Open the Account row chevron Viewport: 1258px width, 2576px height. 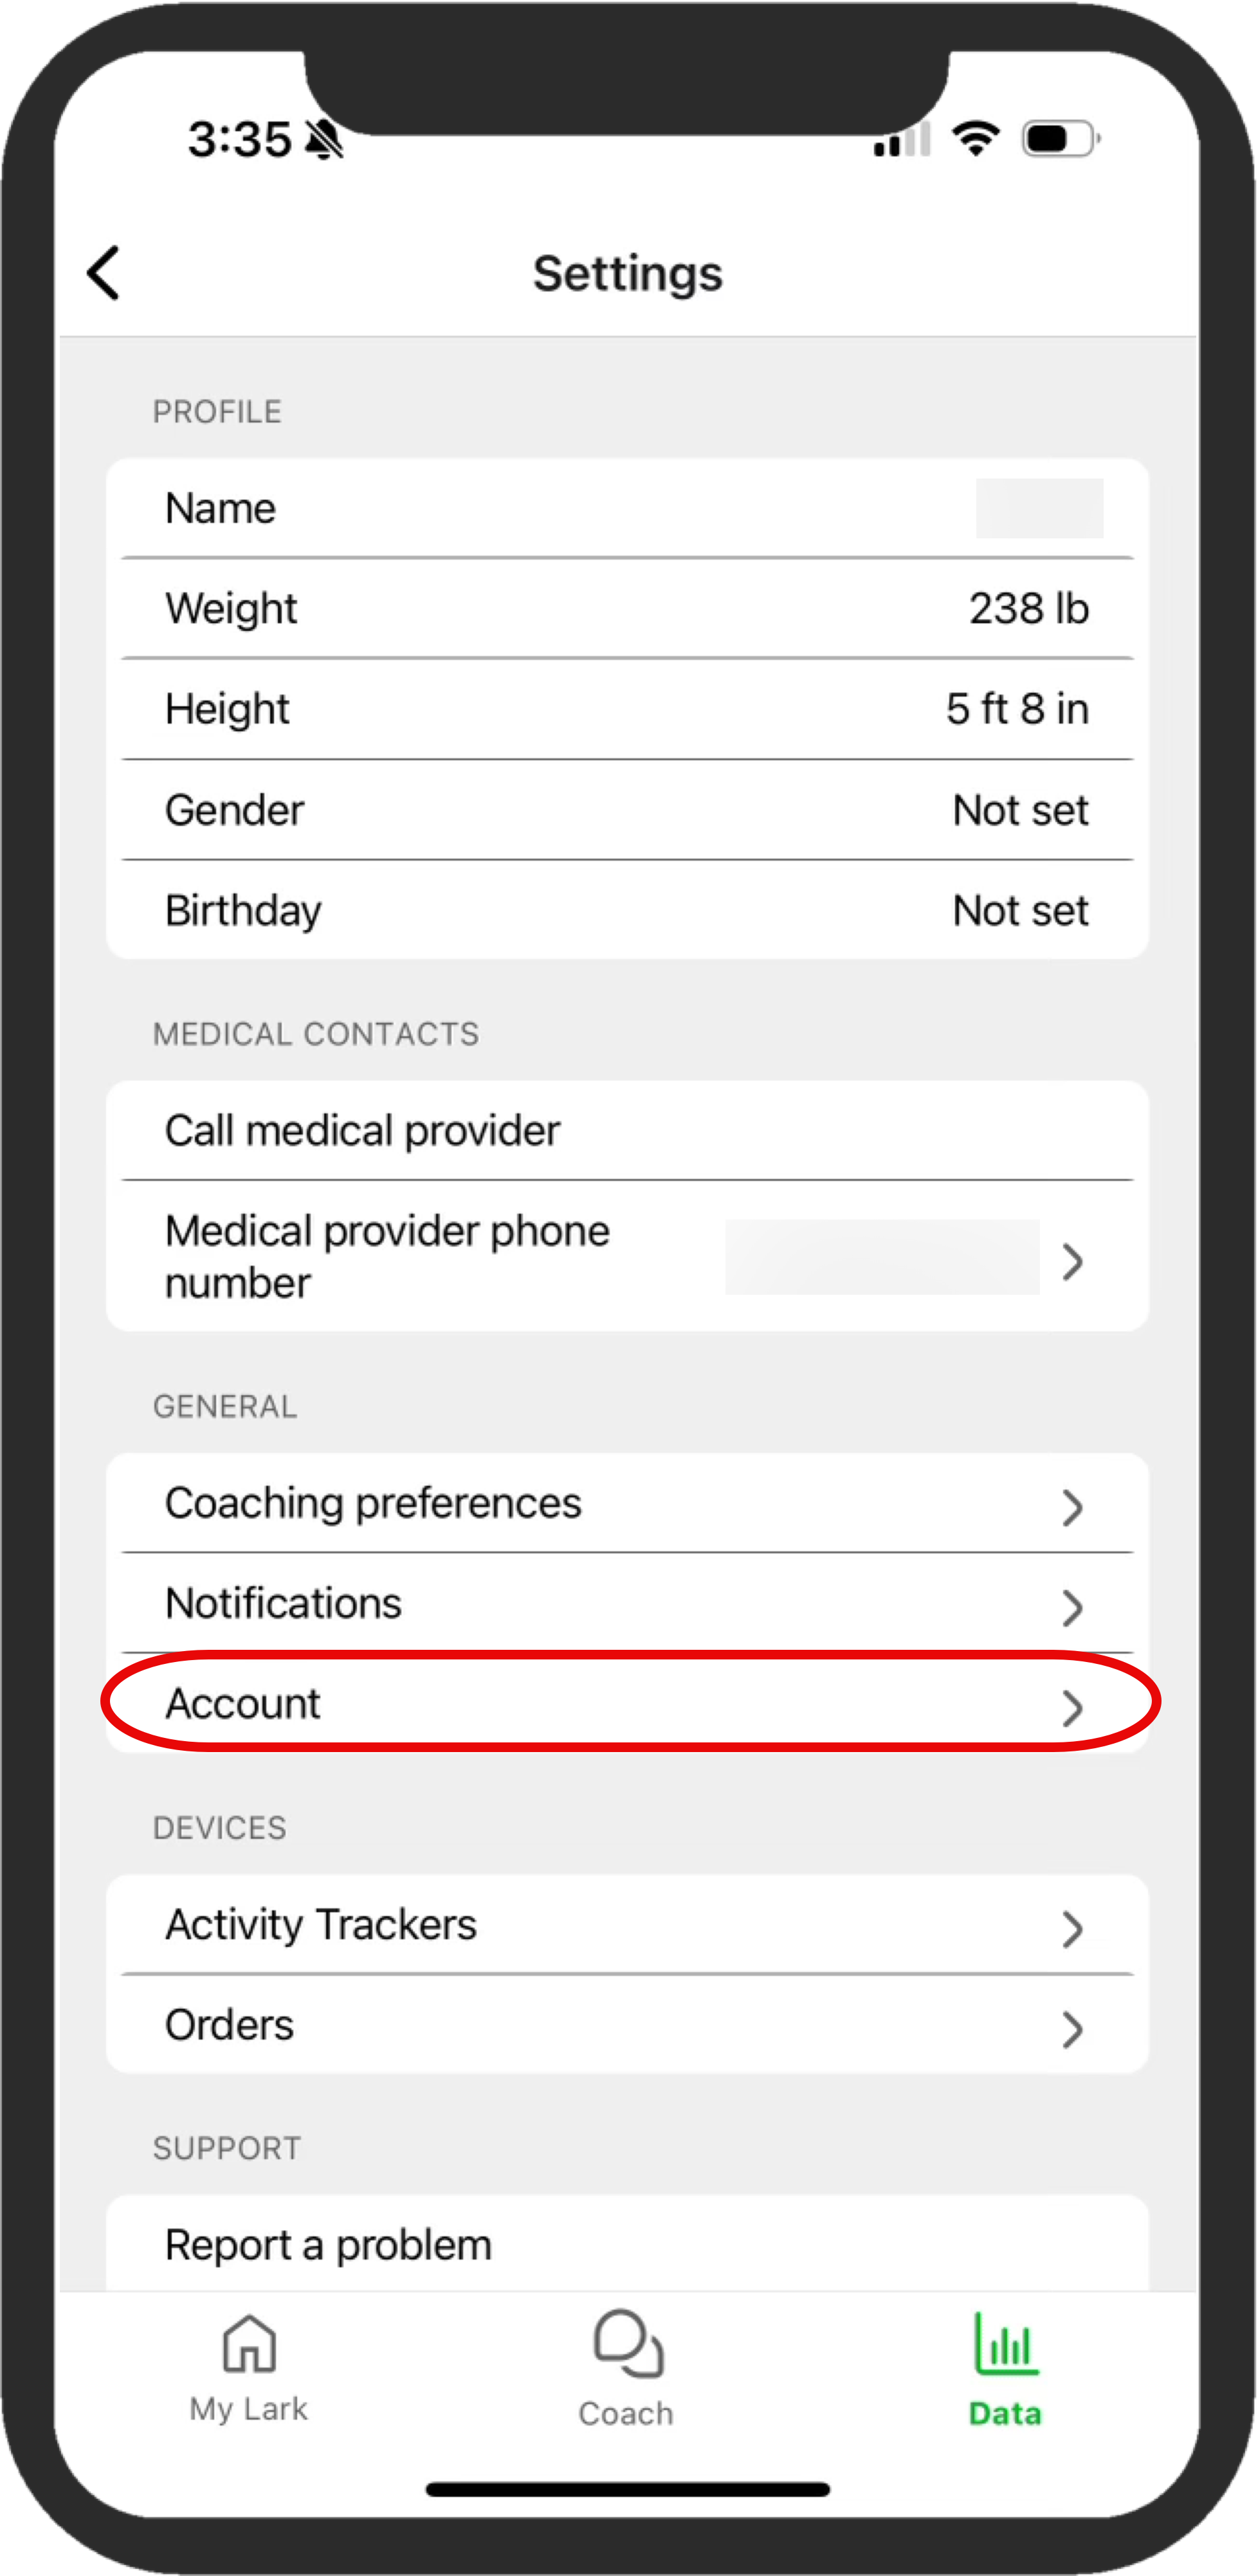1072,1708
